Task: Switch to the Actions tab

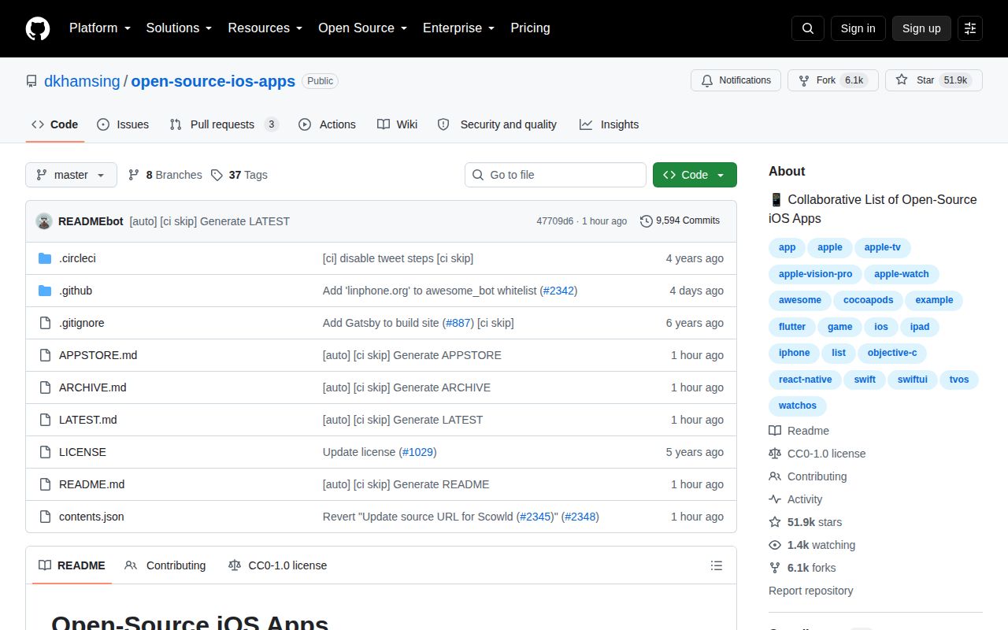Action: [x=327, y=124]
